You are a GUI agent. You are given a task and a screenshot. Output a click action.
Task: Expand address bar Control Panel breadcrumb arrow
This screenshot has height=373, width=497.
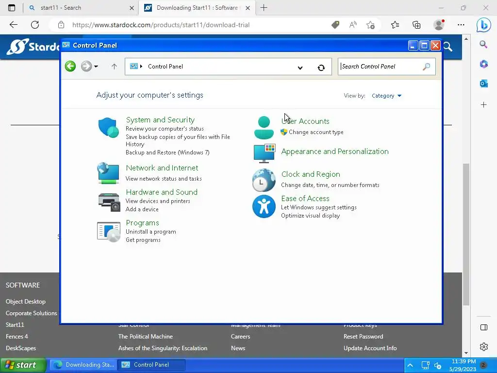point(141,66)
